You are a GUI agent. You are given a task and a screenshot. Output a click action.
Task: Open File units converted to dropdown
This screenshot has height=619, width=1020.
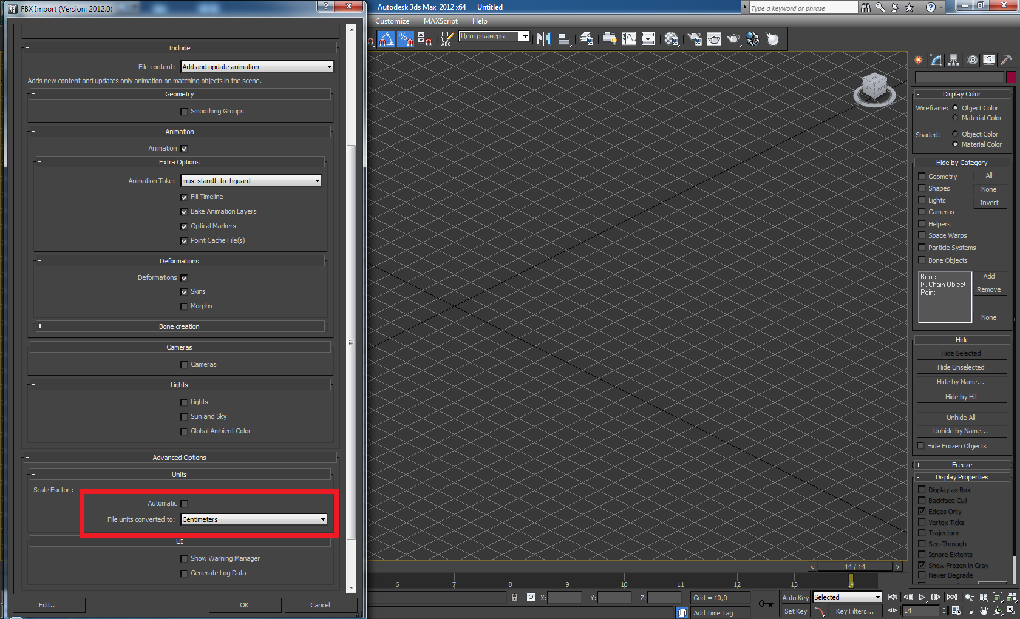tap(254, 519)
